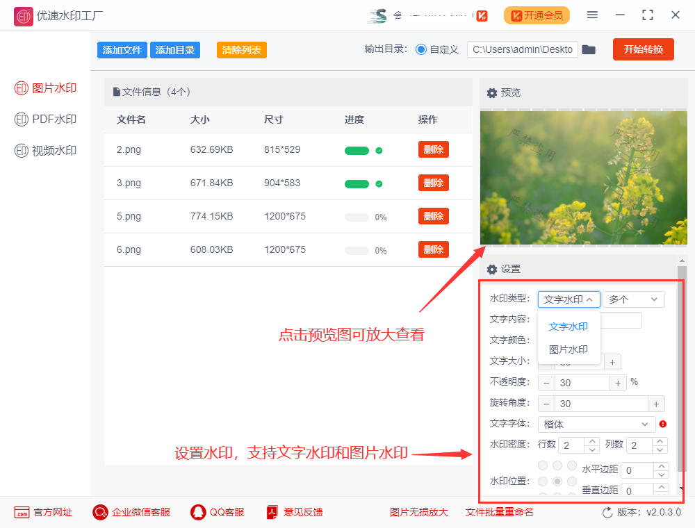Open 企业微信客服 support icon
695x528 pixels.
tap(100, 512)
